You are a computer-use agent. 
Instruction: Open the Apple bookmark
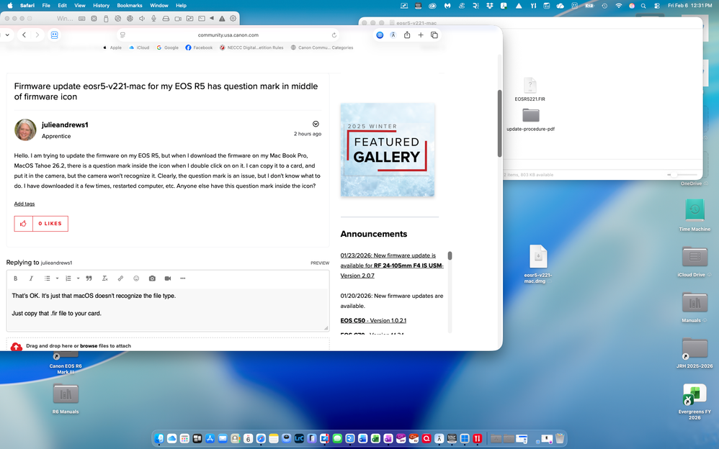coord(112,47)
